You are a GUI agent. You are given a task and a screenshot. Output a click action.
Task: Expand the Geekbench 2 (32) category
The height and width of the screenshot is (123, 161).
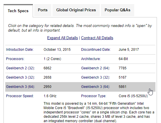(x=20, y=68)
